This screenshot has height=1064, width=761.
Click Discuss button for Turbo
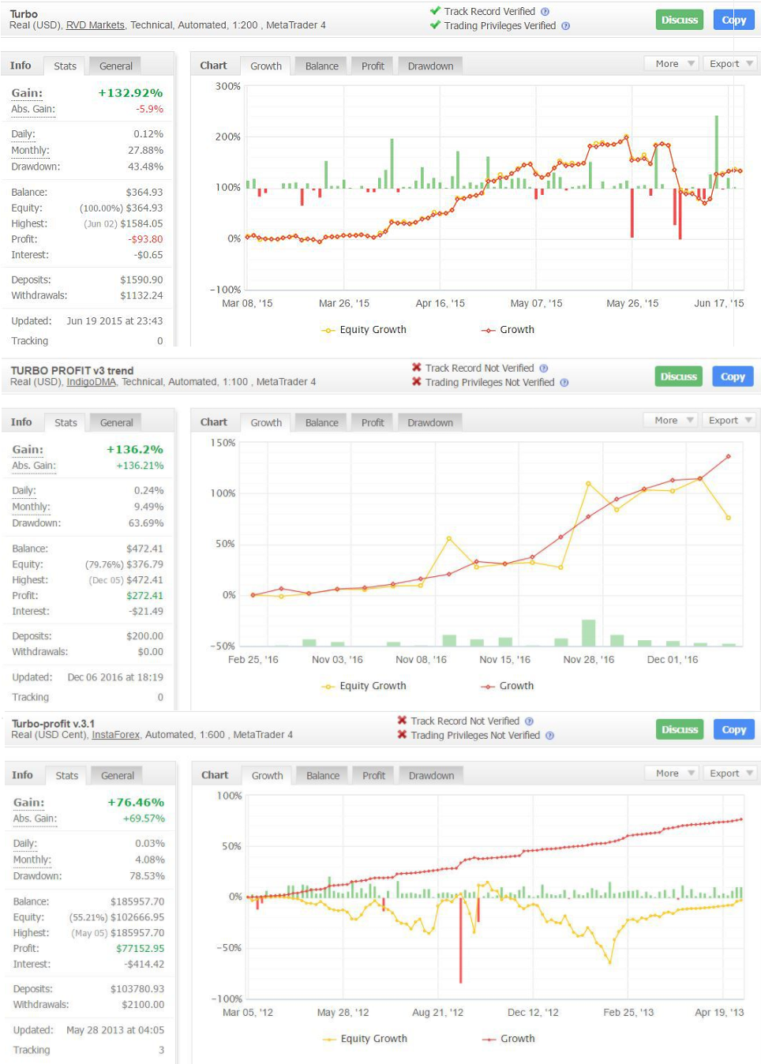click(680, 20)
